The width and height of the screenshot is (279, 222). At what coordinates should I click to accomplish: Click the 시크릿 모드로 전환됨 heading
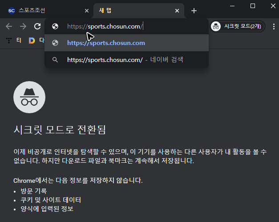click(x=60, y=130)
